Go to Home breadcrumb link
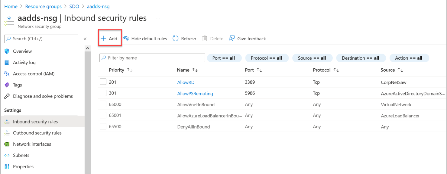The image size is (447, 174). point(11,6)
